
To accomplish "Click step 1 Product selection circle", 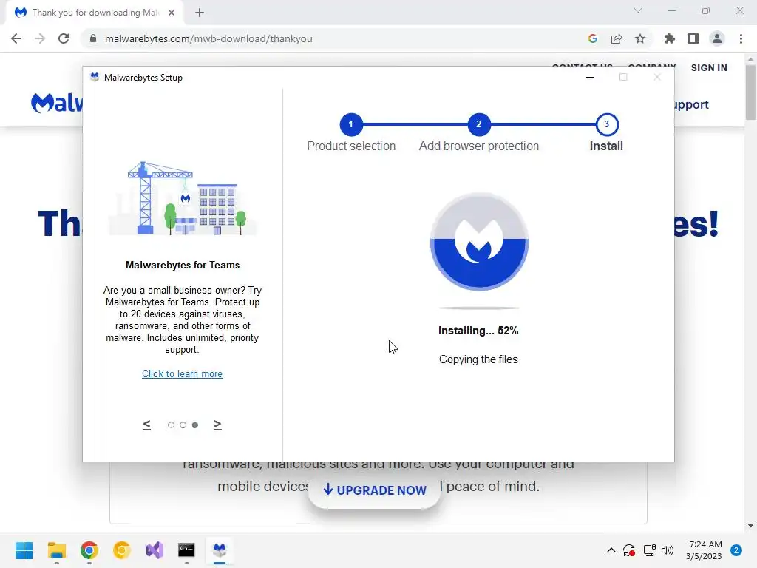I will tap(351, 124).
